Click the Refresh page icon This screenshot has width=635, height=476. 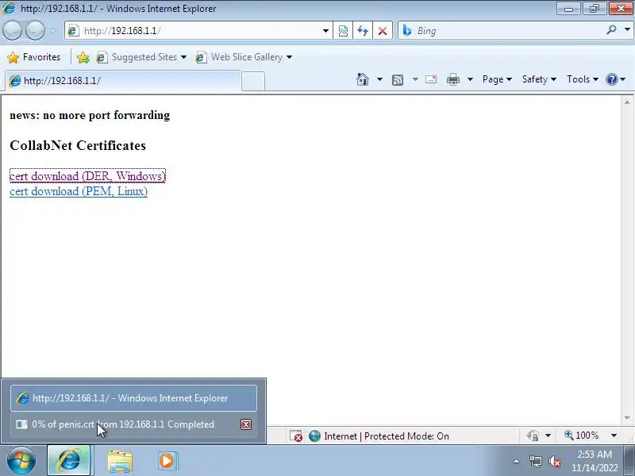(363, 31)
